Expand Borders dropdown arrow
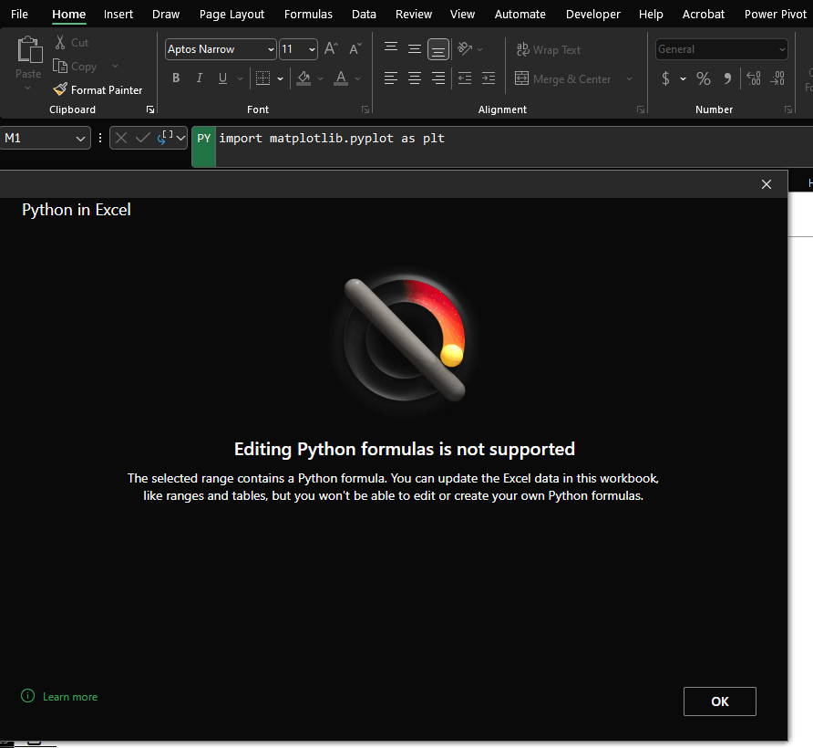Image resolution: width=813 pixels, height=748 pixels. pyautogui.click(x=281, y=78)
